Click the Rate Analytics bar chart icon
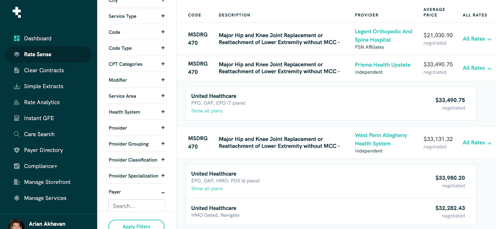Image resolution: width=496 pixels, height=229 pixels. click(x=17, y=102)
